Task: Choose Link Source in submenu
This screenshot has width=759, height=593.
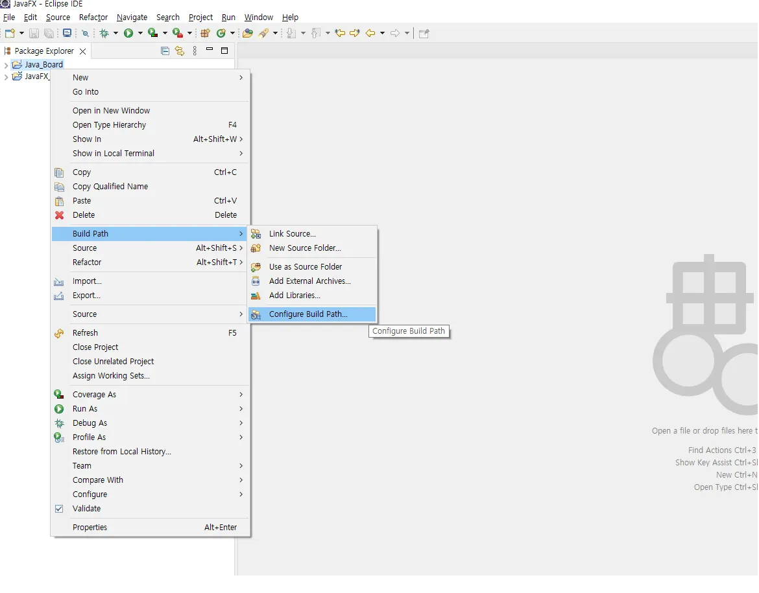Action: 312,233
